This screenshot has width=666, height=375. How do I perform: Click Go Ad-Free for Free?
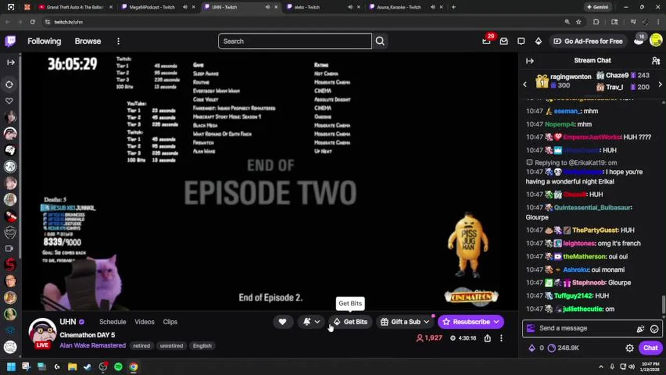[588, 41]
